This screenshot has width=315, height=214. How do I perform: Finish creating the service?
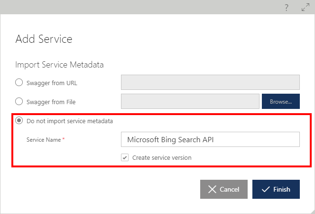276,189
